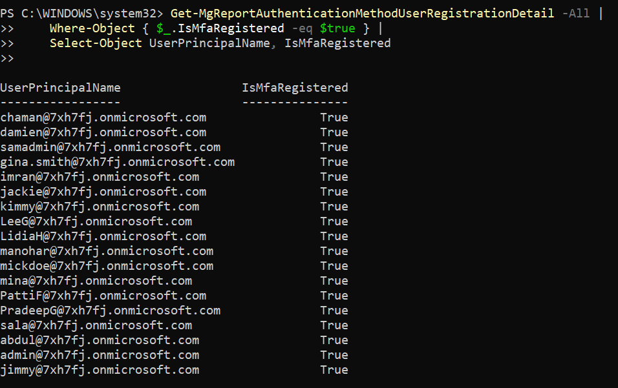Click the samadmin@7xh7fj.onmicrosoft.com entry
This screenshot has width=618, height=388.
click(110, 147)
